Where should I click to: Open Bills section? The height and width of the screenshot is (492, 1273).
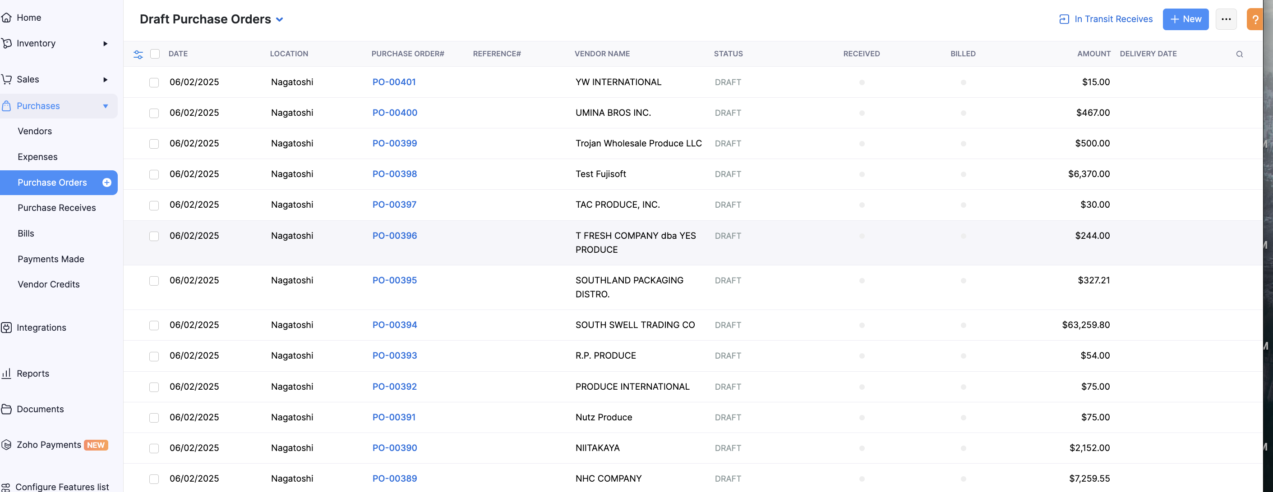[x=26, y=233]
